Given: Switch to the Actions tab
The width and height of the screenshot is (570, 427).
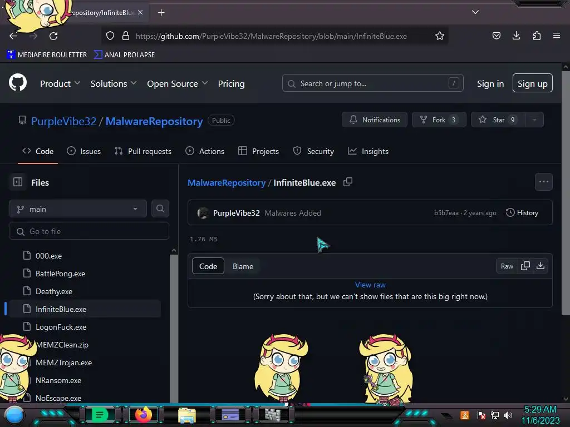Looking at the screenshot, I should [x=205, y=151].
